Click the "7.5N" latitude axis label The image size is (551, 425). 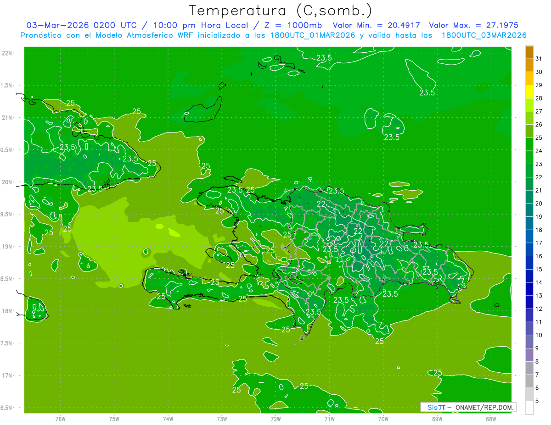(6, 343)
